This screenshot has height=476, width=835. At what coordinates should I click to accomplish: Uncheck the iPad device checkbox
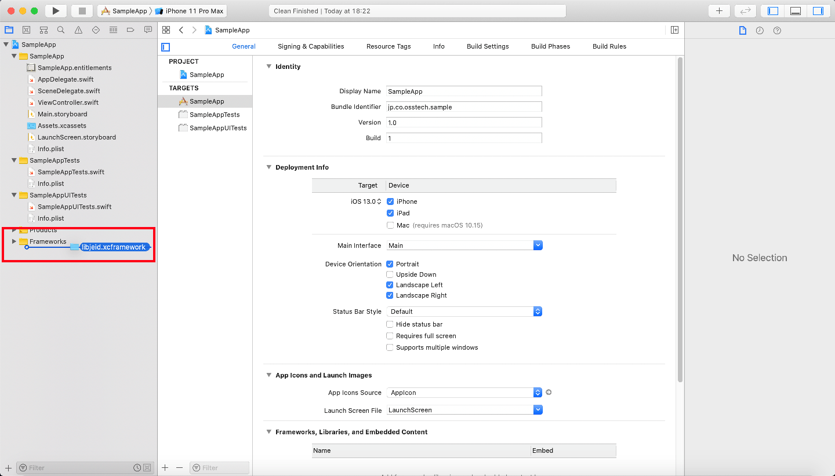click(390, 213)
